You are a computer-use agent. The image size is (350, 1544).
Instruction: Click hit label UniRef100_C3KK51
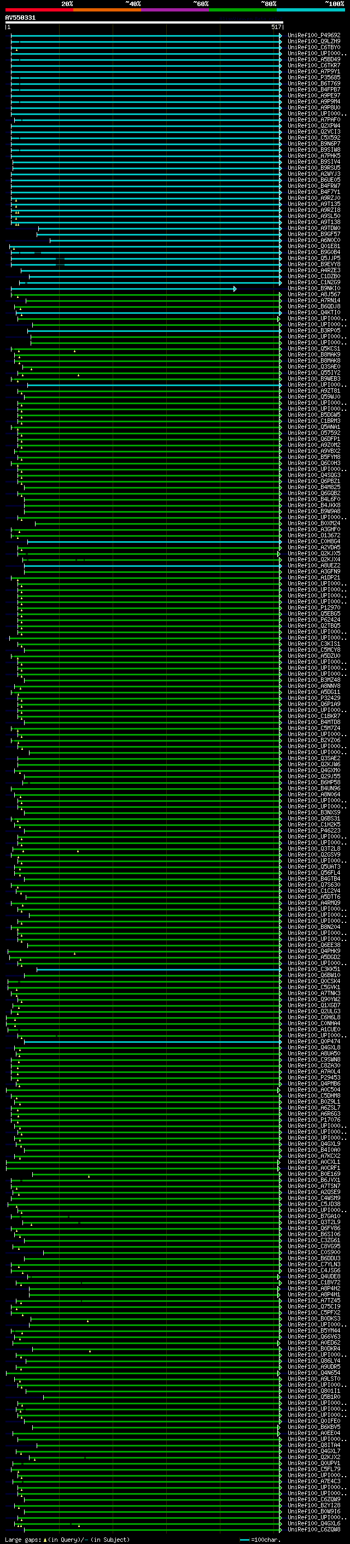314,969
